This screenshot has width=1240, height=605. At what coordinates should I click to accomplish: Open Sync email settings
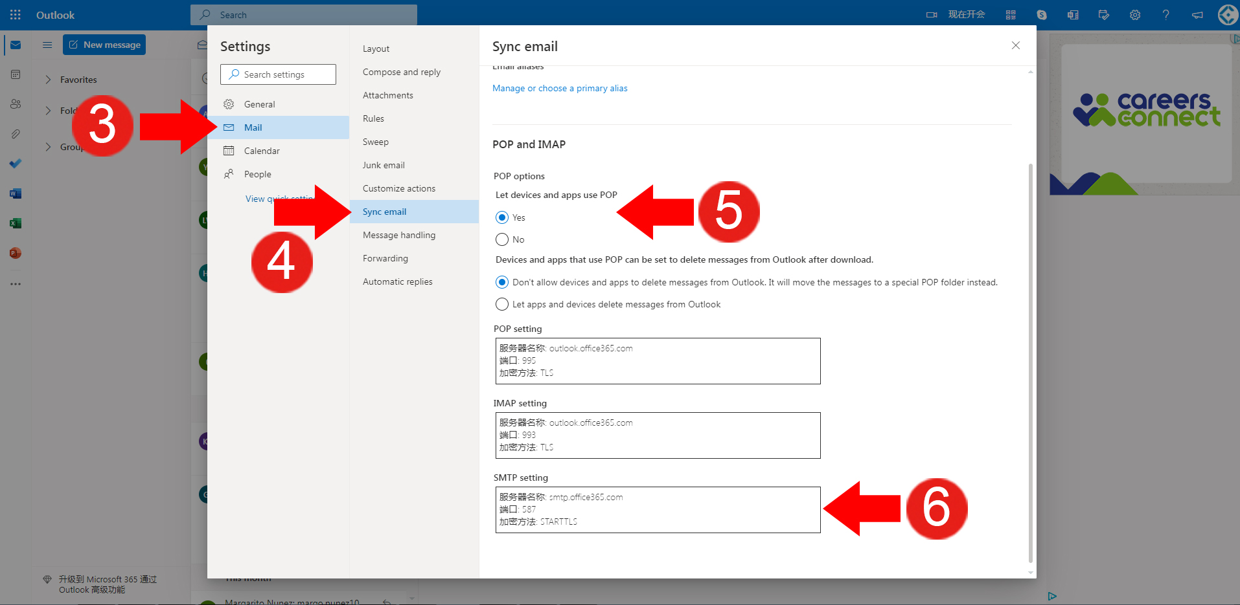414,212
